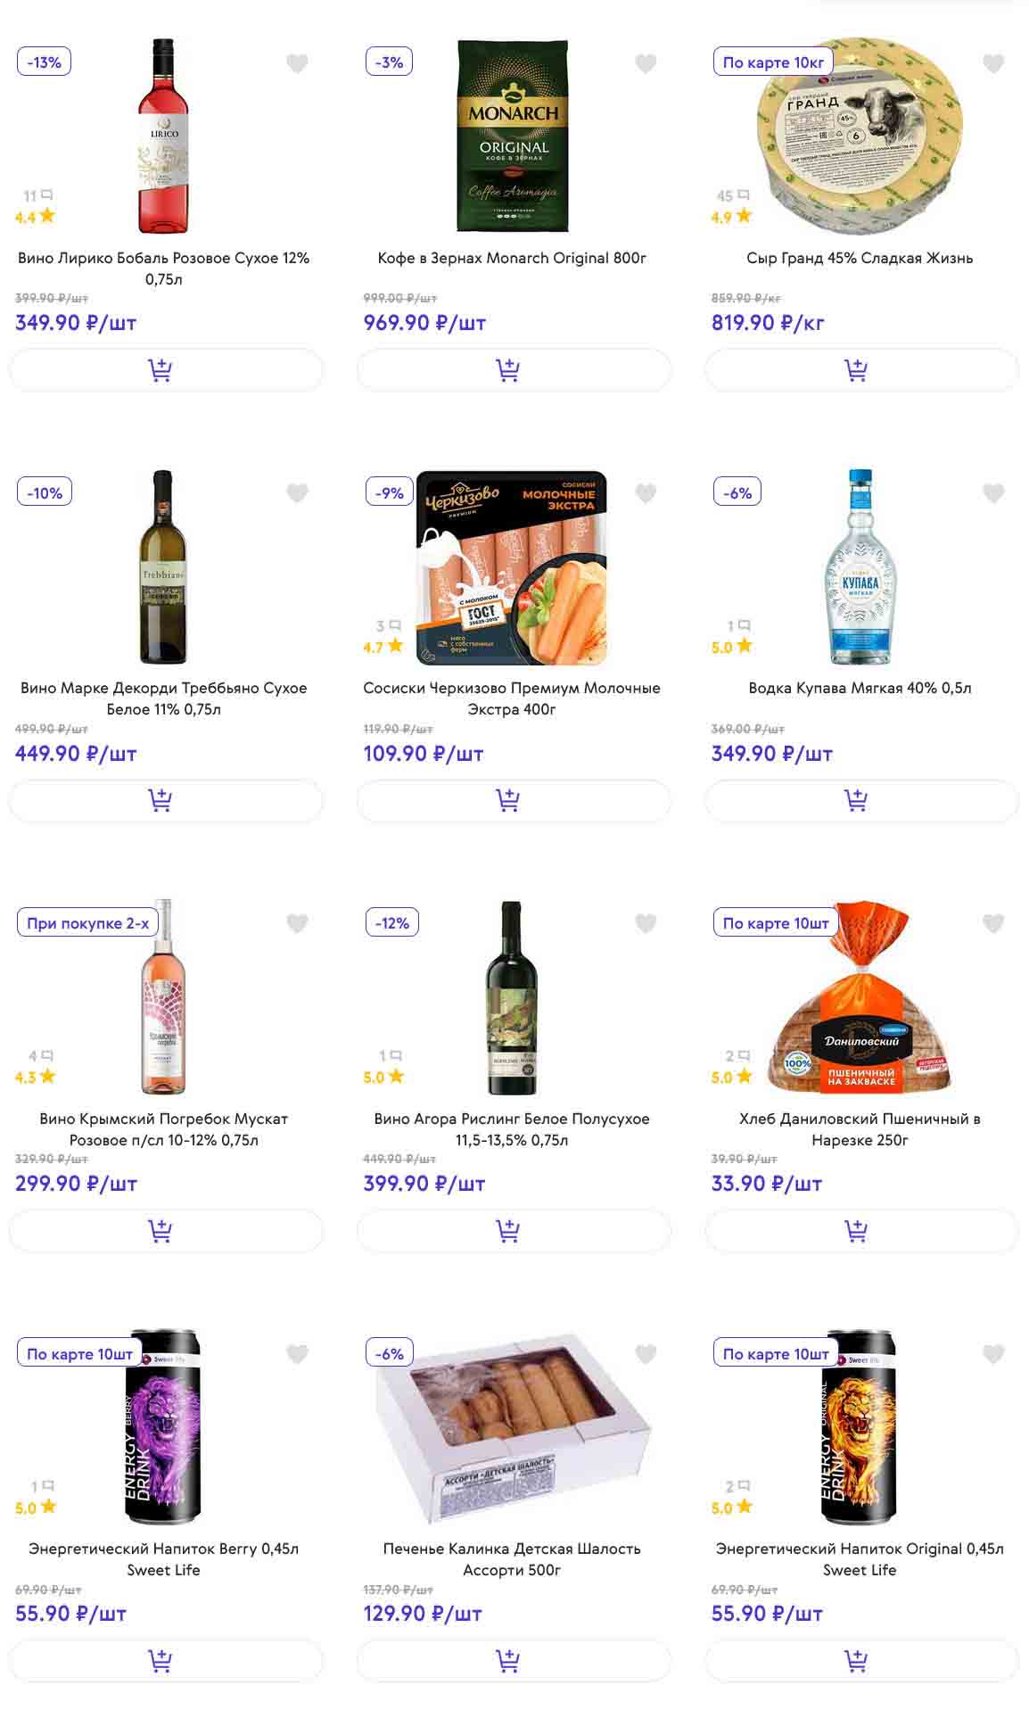
Task: Favorite the Lirico Bobal wine
Action: tap(297, 63)
